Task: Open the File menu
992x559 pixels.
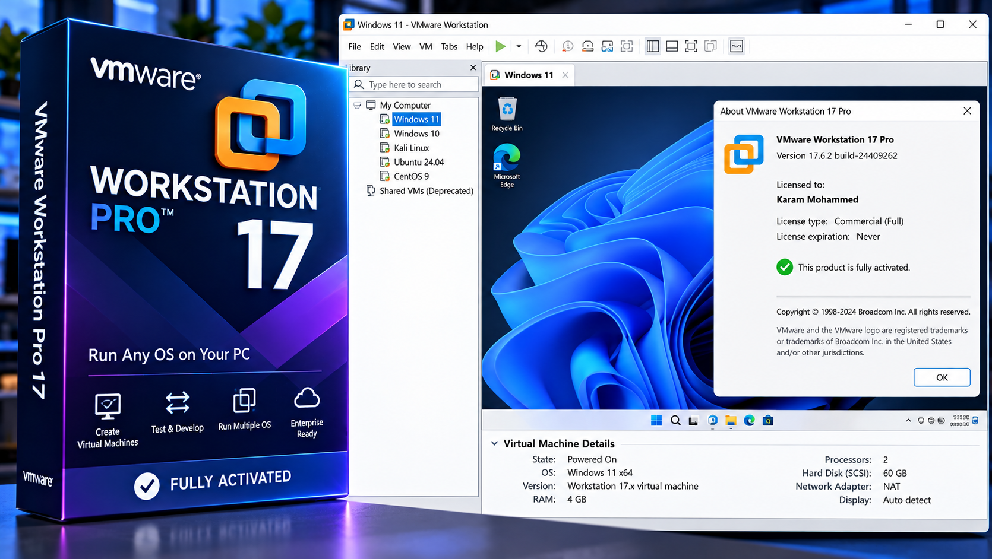Action: click(355, 46)
